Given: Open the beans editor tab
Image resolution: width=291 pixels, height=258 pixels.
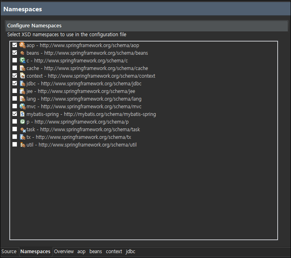Looking at the screenshot, I should (96, 252).
